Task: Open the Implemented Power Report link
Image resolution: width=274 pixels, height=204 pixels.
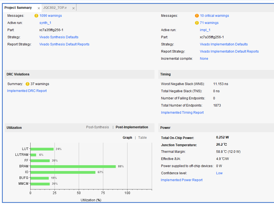Action: pyautogui.click(x=182, y=180)
